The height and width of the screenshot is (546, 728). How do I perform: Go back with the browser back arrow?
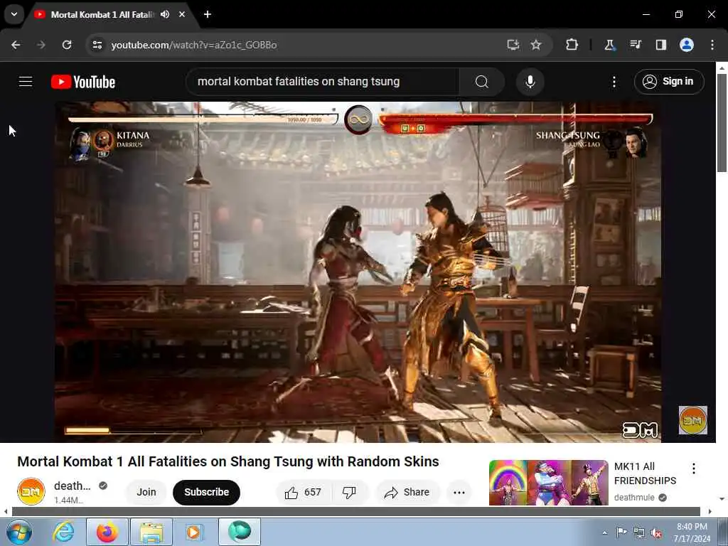16,45
